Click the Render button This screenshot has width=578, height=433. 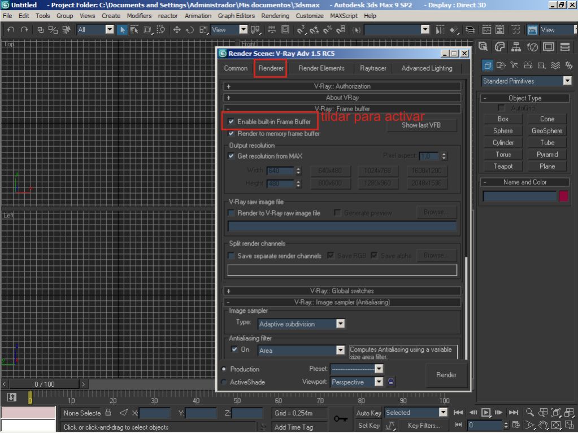(x=446, y=375)
